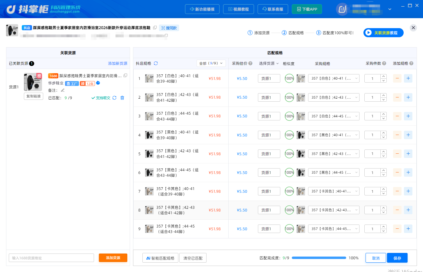Image resolution: width=423 pixels, height=272 pixels.
Task: Click the 智能匹配规格 button
Action: (x=160, y=258)
